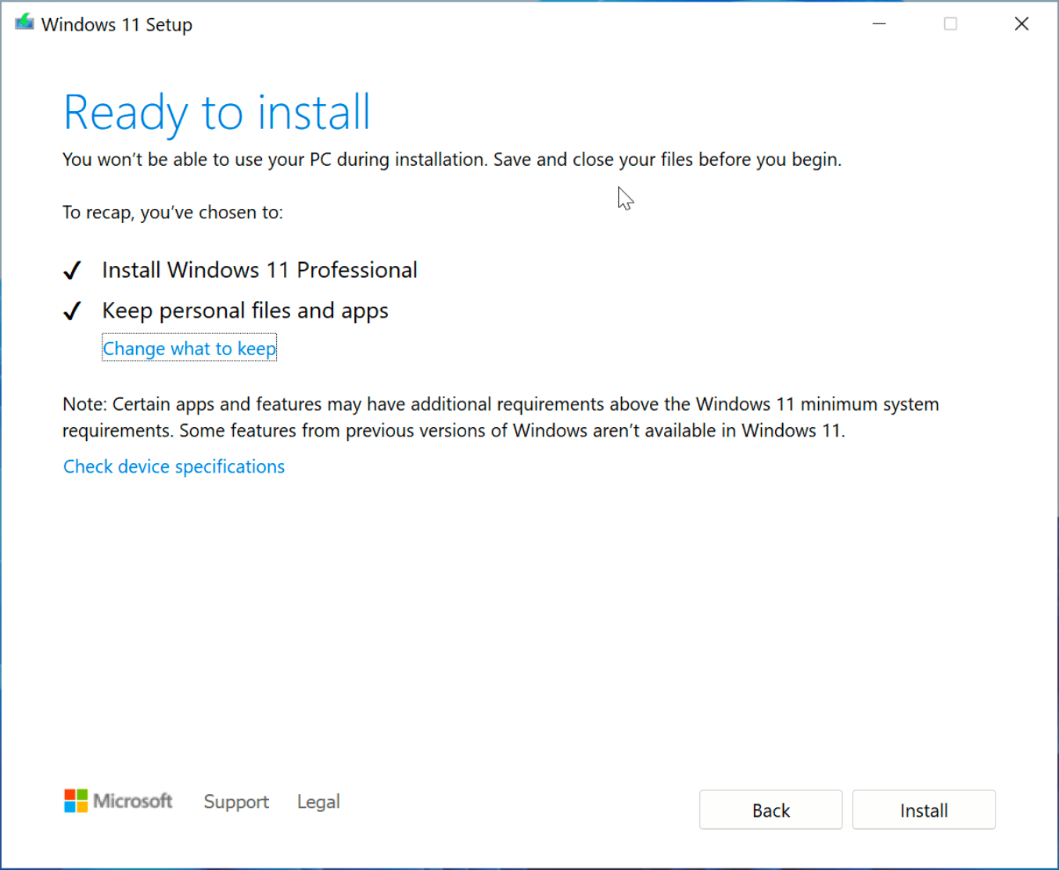Minimize the Windows 11 Setup window
Viewport: 1059px width, 870px height.
(879, 23)
